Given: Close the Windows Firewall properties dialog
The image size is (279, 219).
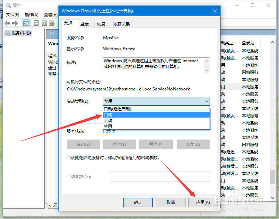Looking at the screenshot, I should click(215, 11).
